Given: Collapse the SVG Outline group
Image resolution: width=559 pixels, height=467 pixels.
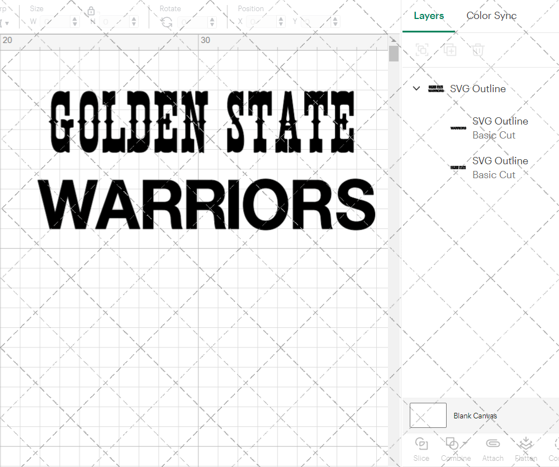Looking at the screenshot, I should [x=416, y=88].
